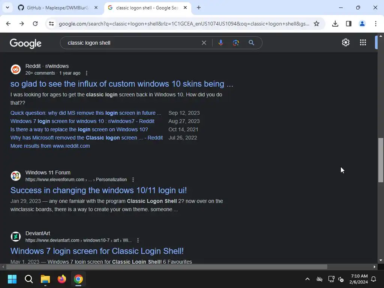Open Google apps grid
The height and width of the screenshot is (288, 384).
tap(363, 43)
